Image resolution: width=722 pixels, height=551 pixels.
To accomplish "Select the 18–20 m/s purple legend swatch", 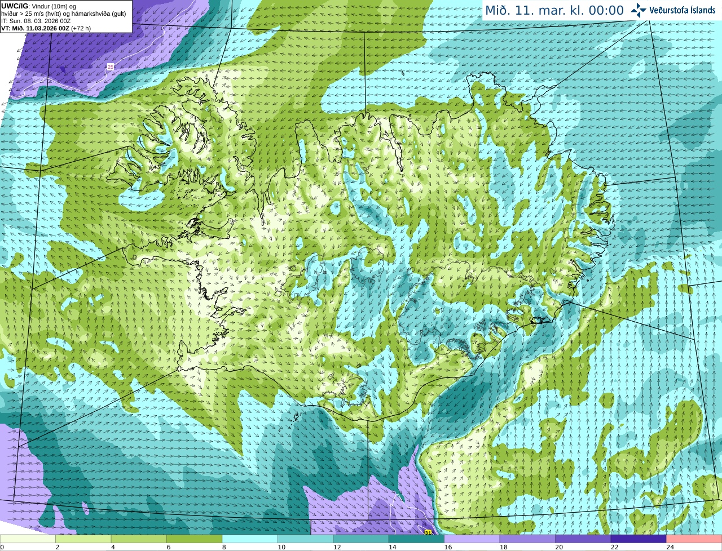I will 527,539.
